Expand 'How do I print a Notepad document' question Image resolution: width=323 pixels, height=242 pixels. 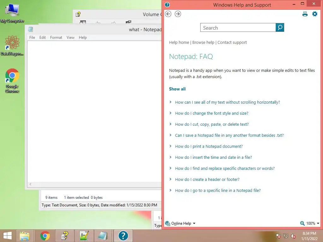pos(209,146)
